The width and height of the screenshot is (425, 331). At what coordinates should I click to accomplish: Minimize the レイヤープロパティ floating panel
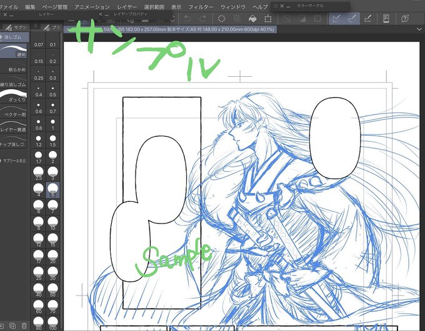point(107,15)
